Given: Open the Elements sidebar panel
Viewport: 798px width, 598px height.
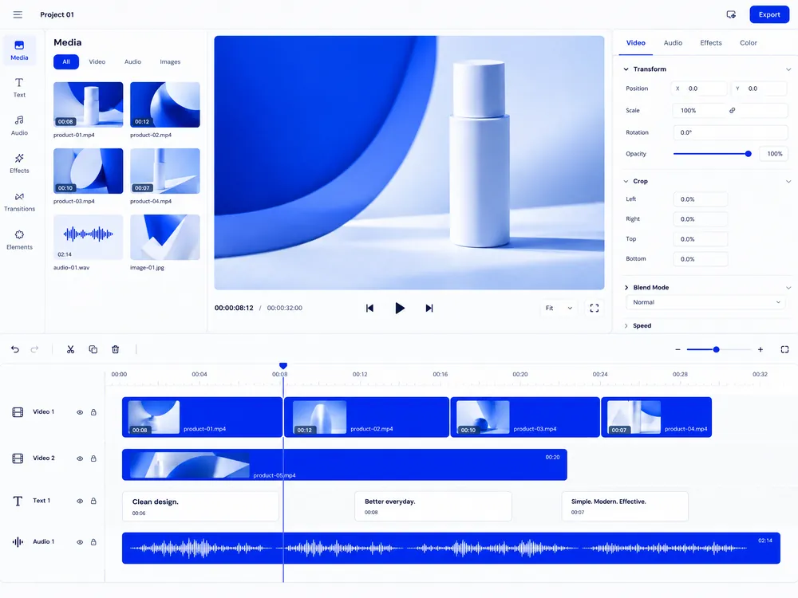Looking at the screenshot, I should point(19,239).
